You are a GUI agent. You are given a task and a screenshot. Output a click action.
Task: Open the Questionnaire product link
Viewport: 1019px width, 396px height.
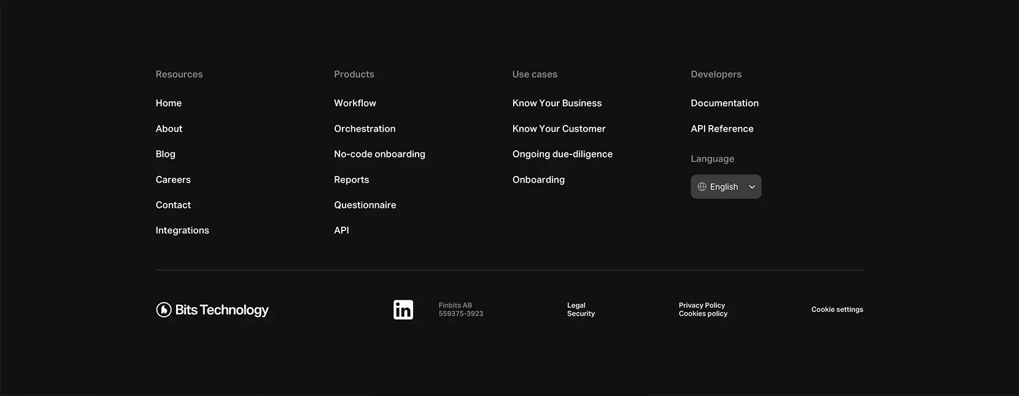(365, 205)
